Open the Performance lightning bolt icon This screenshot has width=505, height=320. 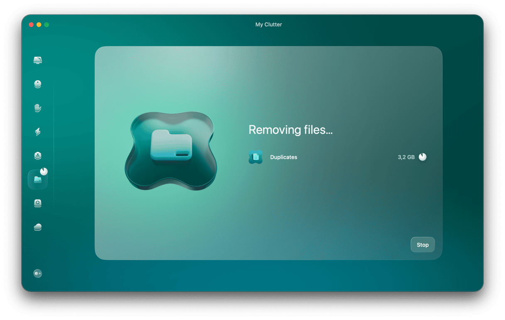click(x=38, y=132)
